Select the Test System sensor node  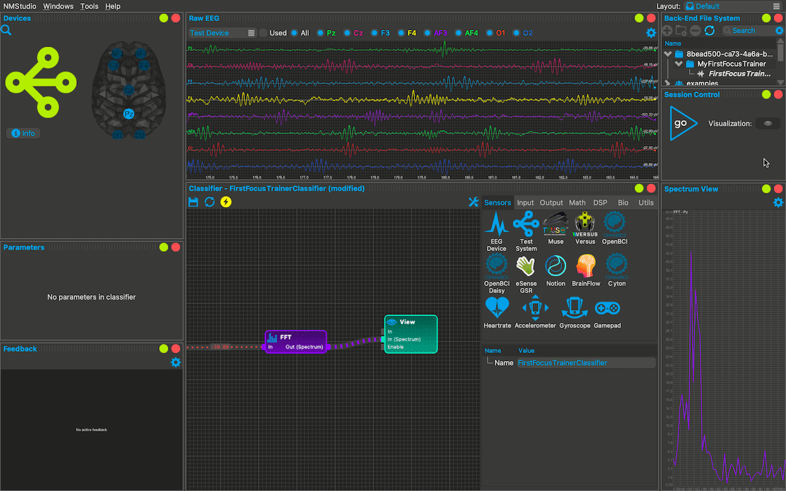coord(526,232)
